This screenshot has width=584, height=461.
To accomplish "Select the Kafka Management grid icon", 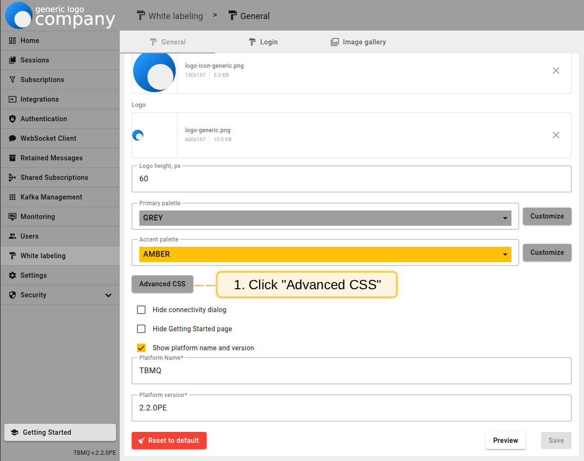I will point(12,197).
